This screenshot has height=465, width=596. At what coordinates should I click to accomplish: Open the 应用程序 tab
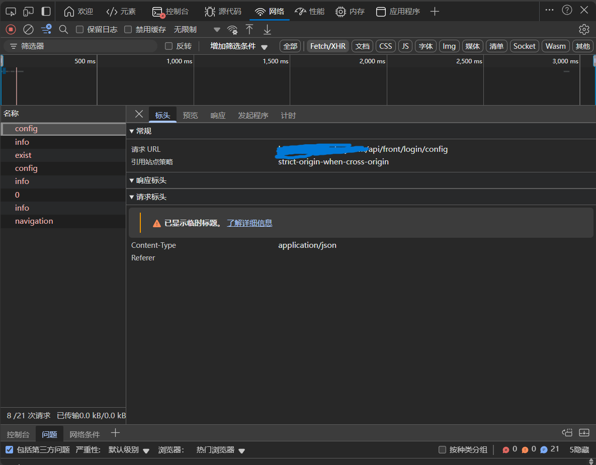[398, 12]
